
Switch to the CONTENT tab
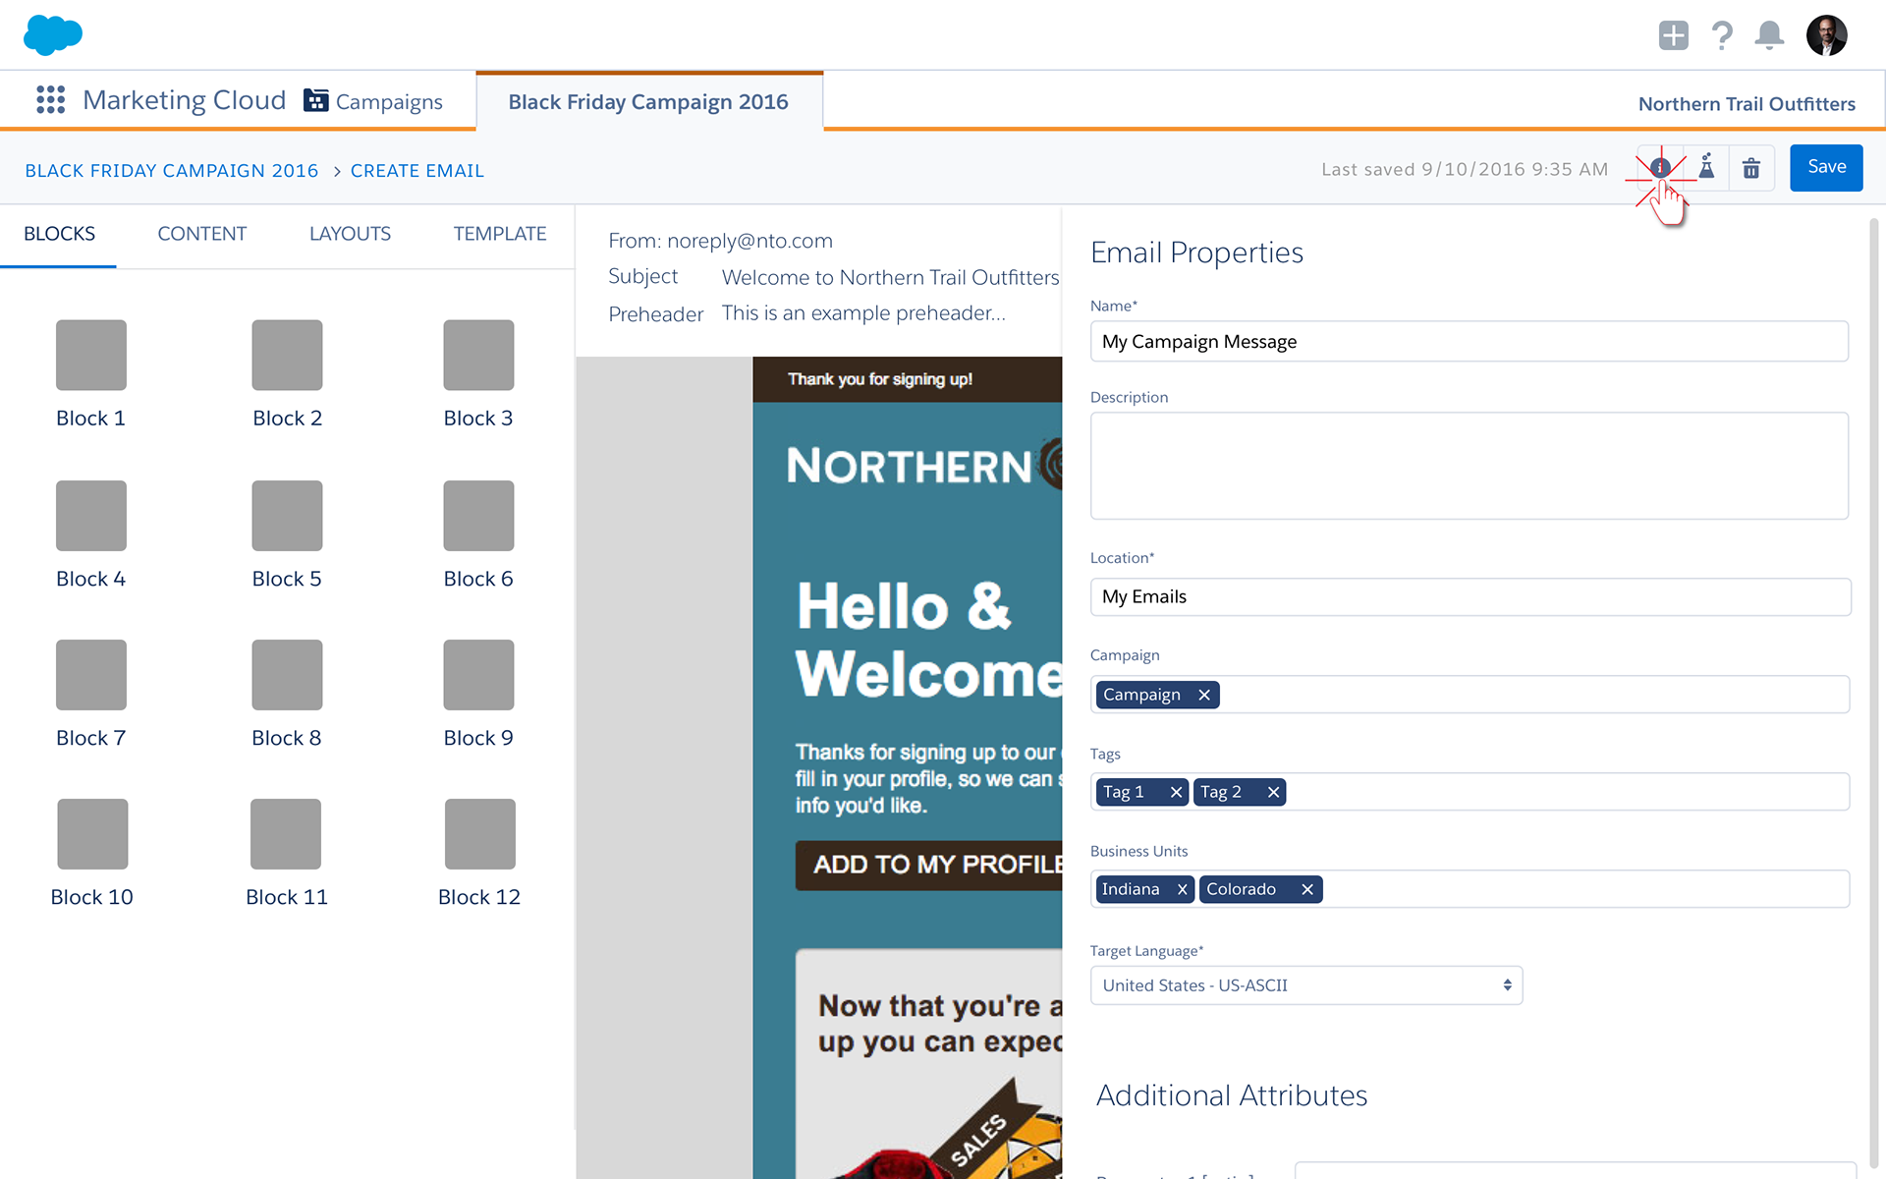[202, 234]
